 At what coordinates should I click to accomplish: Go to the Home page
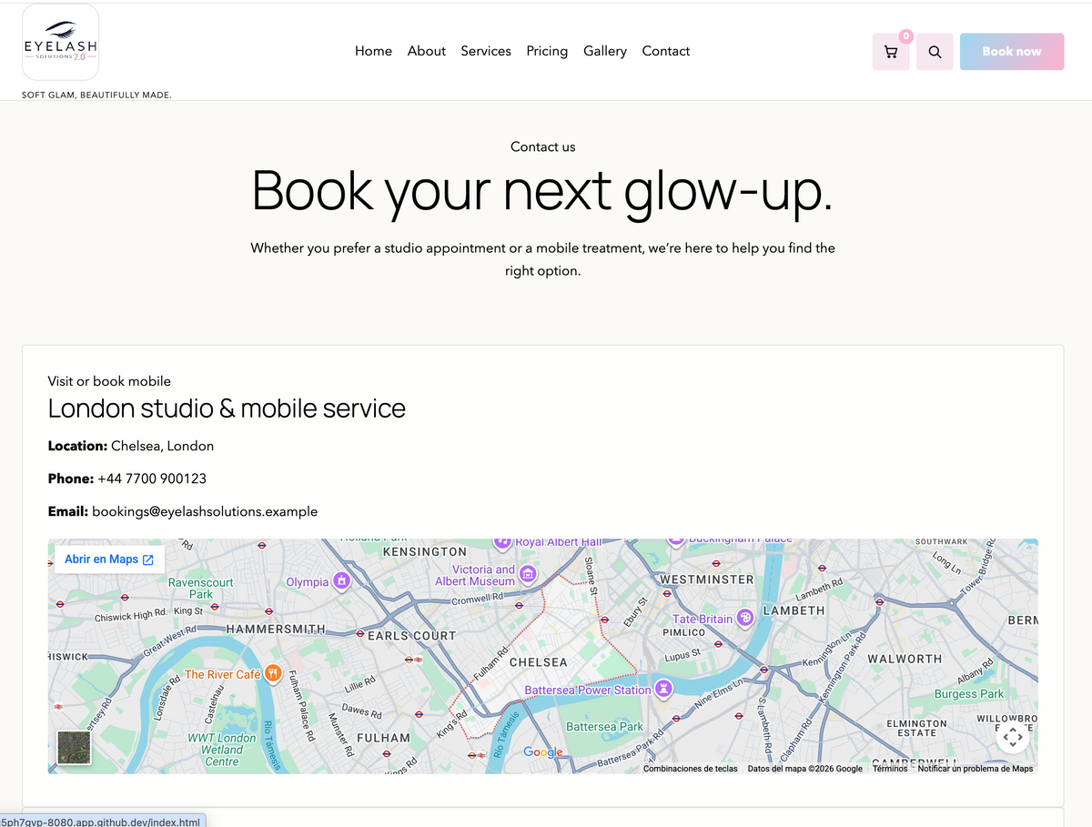[x=373, y=51]
